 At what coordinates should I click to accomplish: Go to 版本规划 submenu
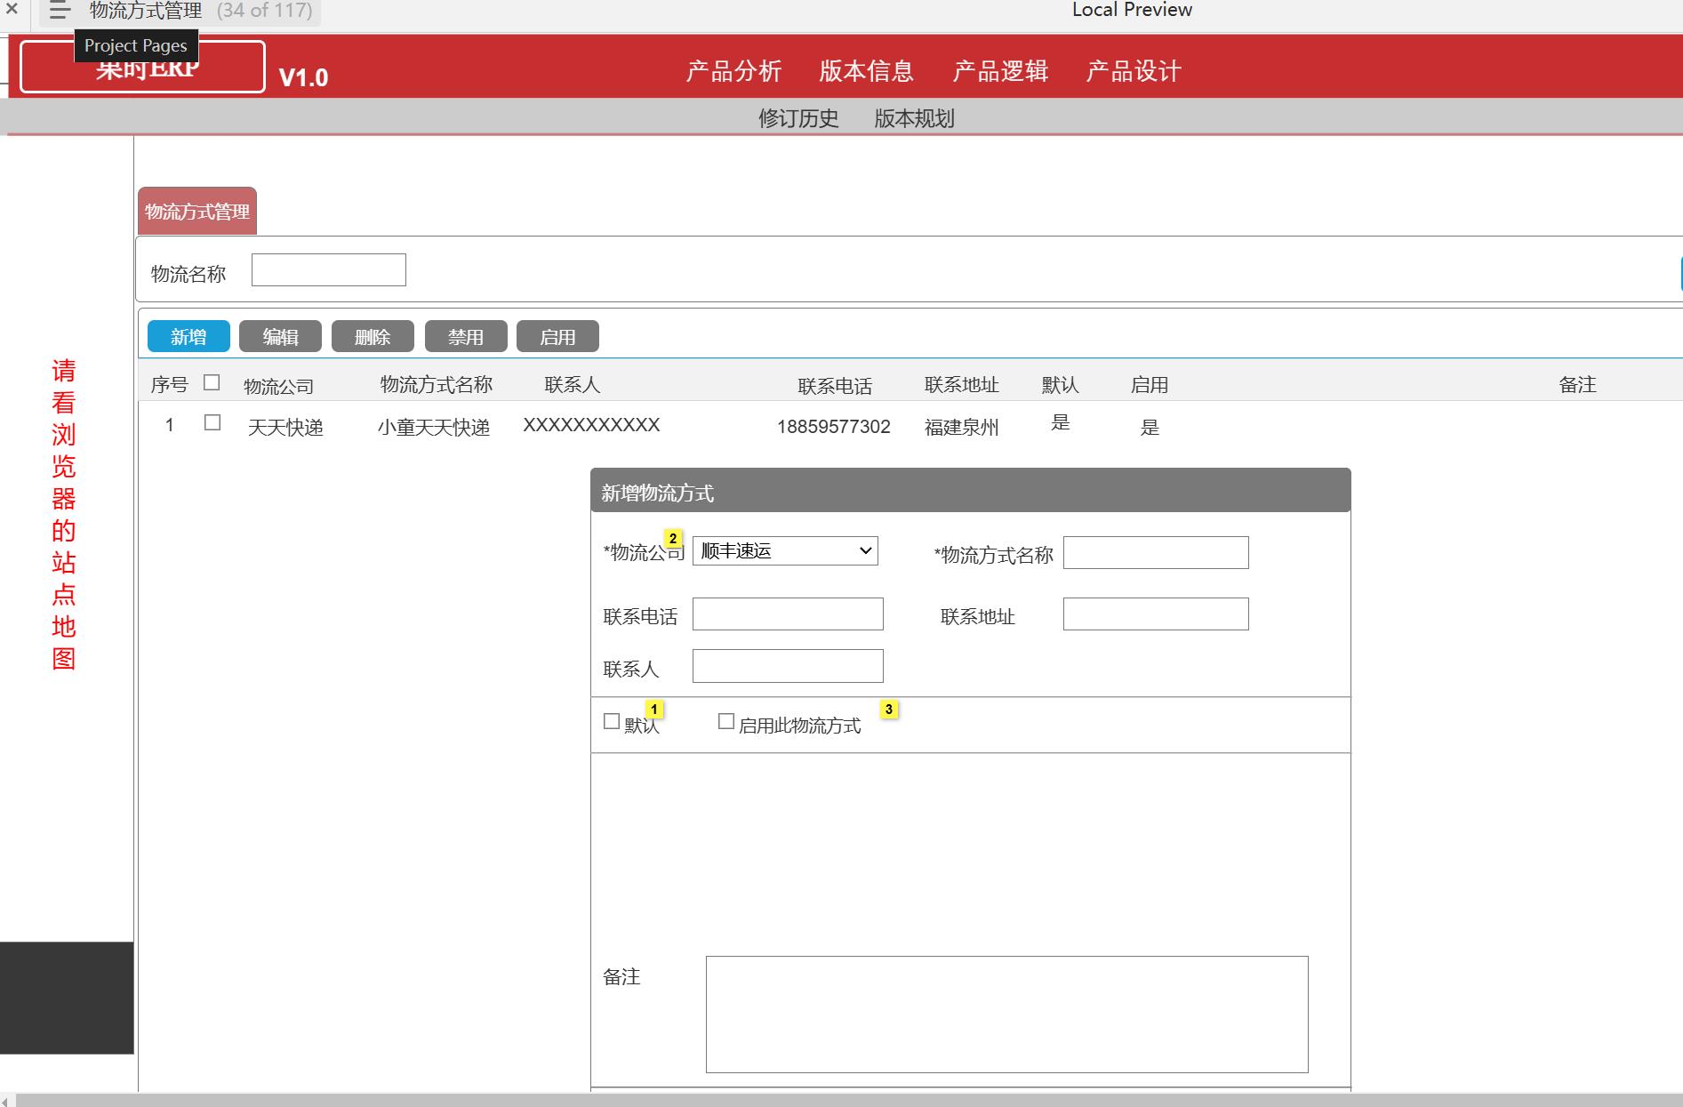pyautogui.click(x=914, y=118)
